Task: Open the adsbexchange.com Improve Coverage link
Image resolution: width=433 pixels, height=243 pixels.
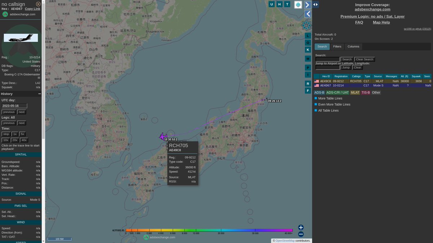Action: (x=372, y=9)
